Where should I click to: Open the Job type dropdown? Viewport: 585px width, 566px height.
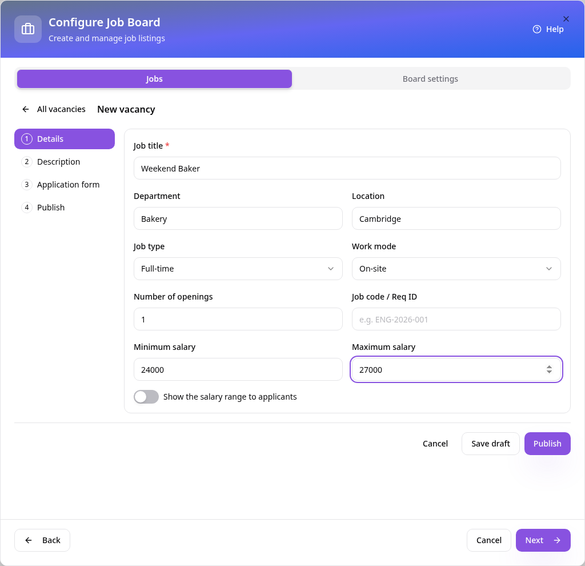(238, 269)
